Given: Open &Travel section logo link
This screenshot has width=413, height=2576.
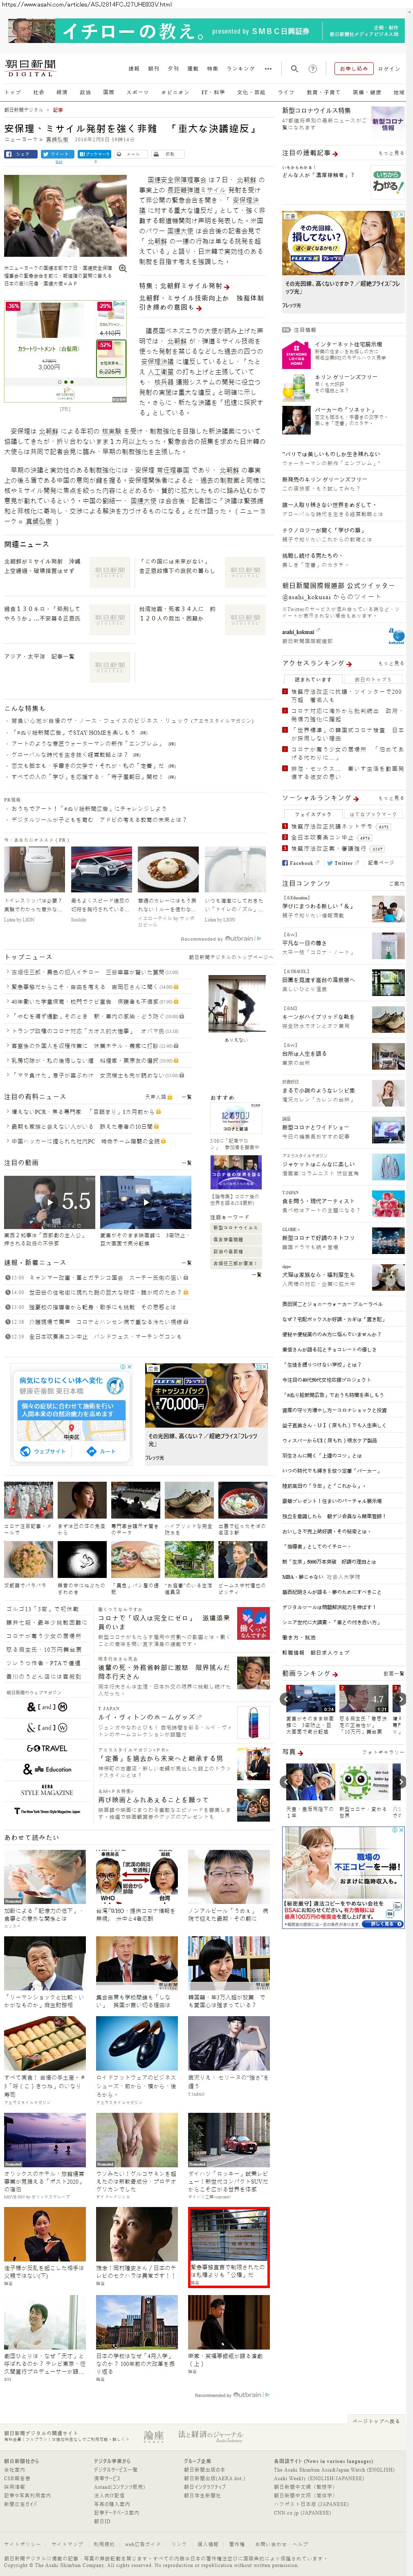Looking at the screenshot, I should [x=47, y=1748].
